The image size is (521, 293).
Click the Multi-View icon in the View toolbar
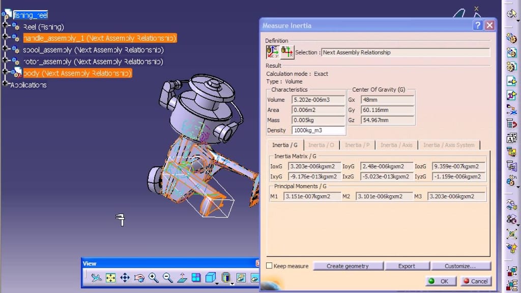tap(196, 278)
